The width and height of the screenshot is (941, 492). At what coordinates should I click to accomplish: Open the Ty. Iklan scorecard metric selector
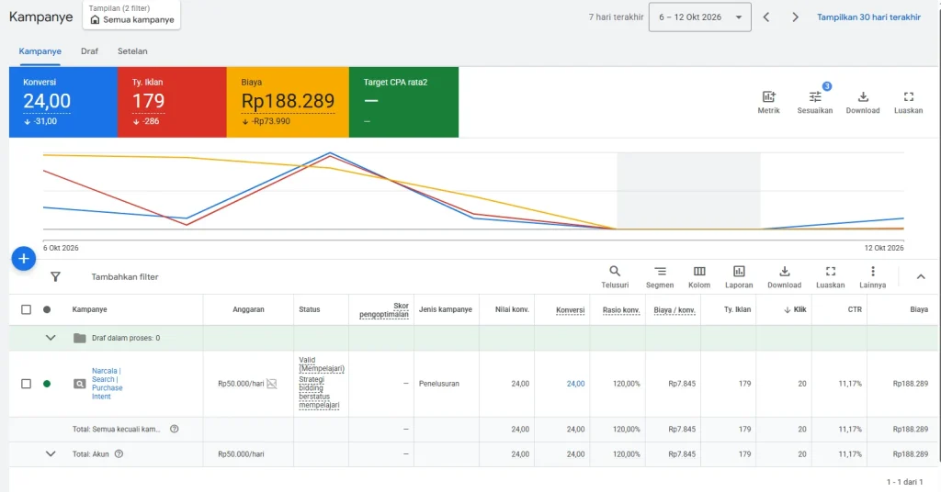pos(172,102)
